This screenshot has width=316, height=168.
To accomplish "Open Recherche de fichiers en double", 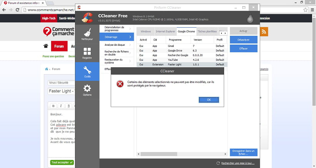I will (117, 53).
